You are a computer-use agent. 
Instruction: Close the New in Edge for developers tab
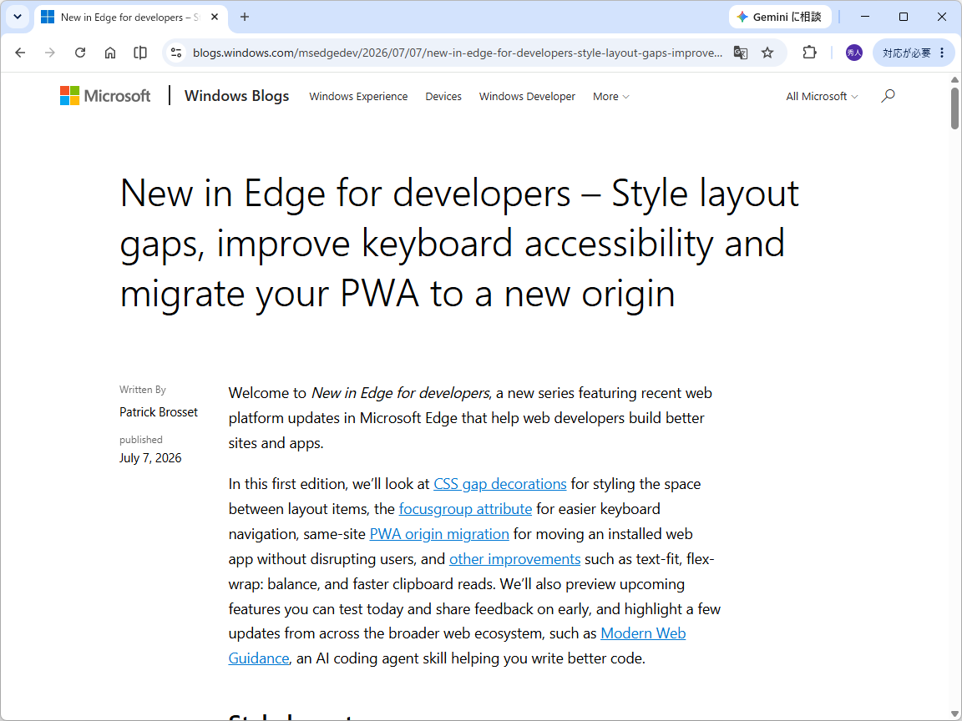(x=215, y=18)
